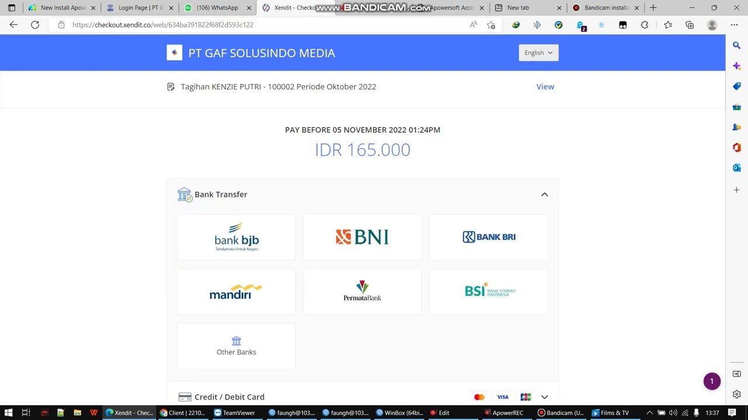
Task: Select BNI bank transfer
Action: [x=362, y=237]
